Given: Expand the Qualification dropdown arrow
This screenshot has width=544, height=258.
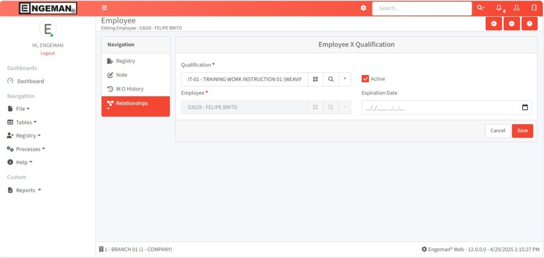Looking at the screenshot, I should pyautogui.click(x=344, y=79).
